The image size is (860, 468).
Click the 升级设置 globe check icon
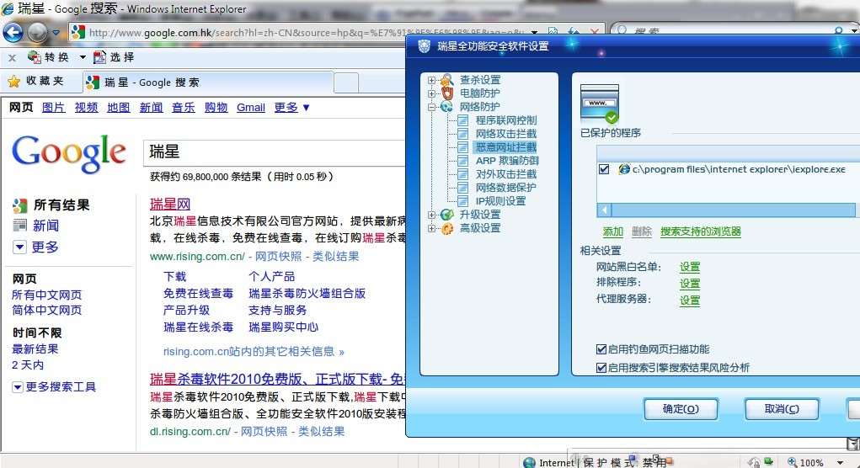(x=447, y=215)
